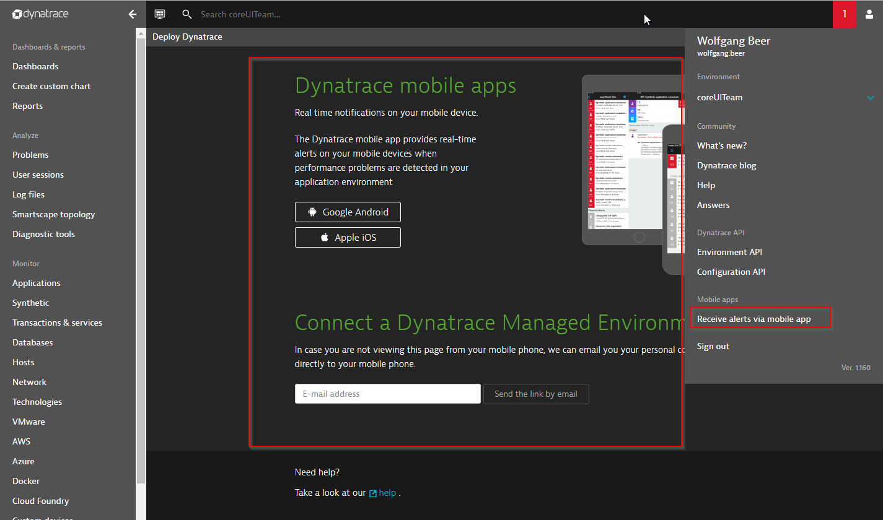Open Problems in the sidebar
Viewport: 883px width, 520px height.
[x=30, y=155]
